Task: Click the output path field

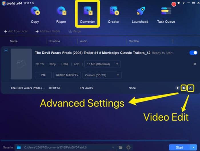Action: [65, 147]
